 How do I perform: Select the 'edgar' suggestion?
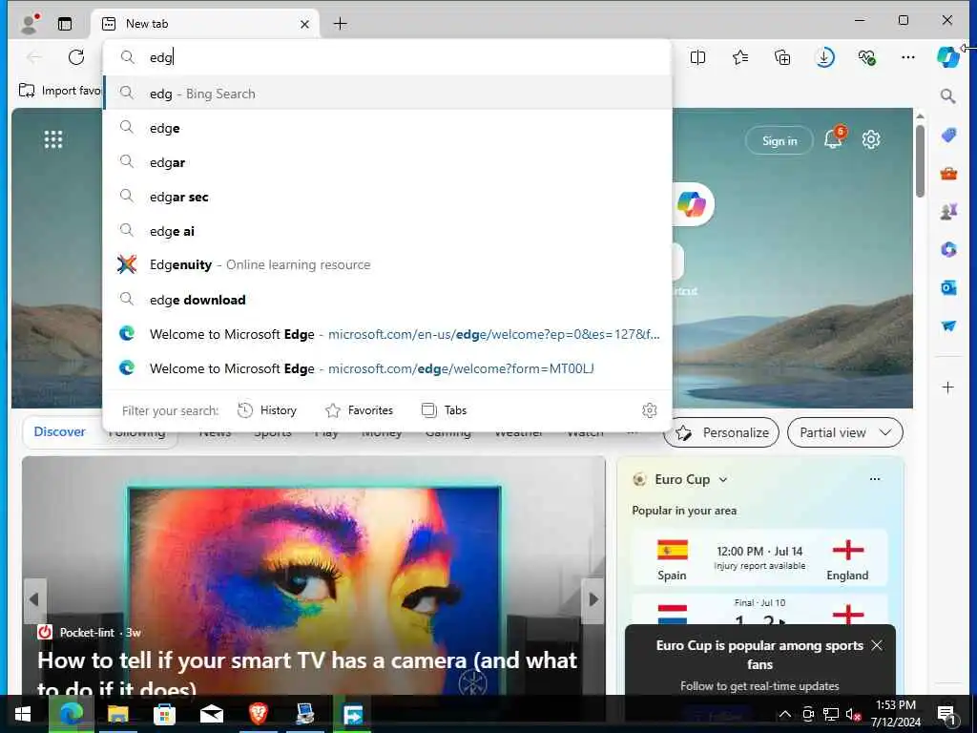[x=387, y=162]
